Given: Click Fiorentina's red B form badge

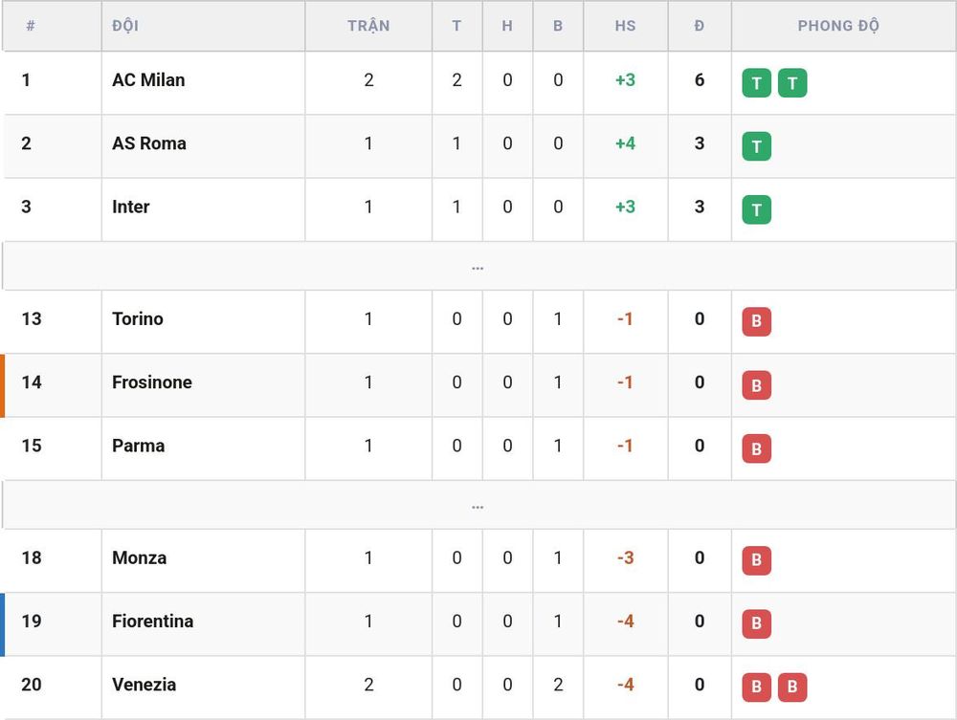Looking at the screenshot, I should 756,623.
